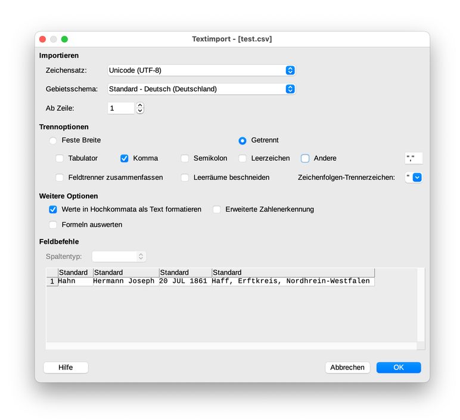Toggle Leerräume beschneiden checkbox

point(185,178)
